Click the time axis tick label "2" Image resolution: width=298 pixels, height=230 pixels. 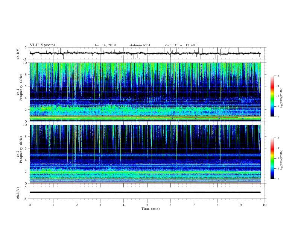(77, 205)
